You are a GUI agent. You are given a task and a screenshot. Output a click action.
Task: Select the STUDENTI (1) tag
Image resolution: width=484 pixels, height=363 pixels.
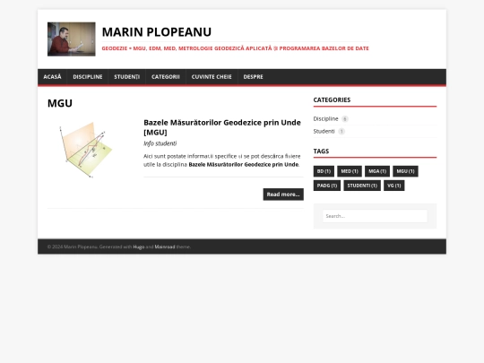coord(362,186)
